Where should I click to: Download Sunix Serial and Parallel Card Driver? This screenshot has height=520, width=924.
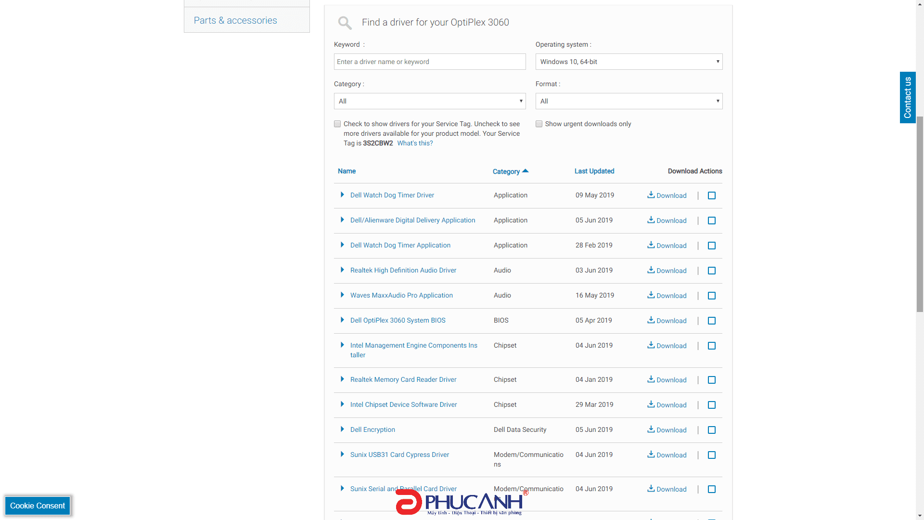(667, 489)
